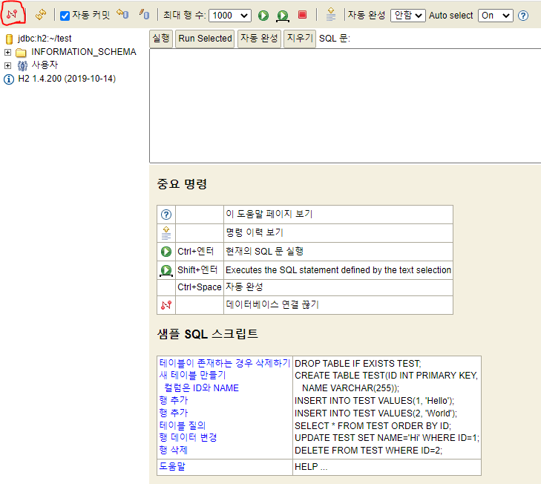Click the H2 1.4.200 (2019-10-14) text
The height and width of the screenshot is (484, 541).
point(67,79)
